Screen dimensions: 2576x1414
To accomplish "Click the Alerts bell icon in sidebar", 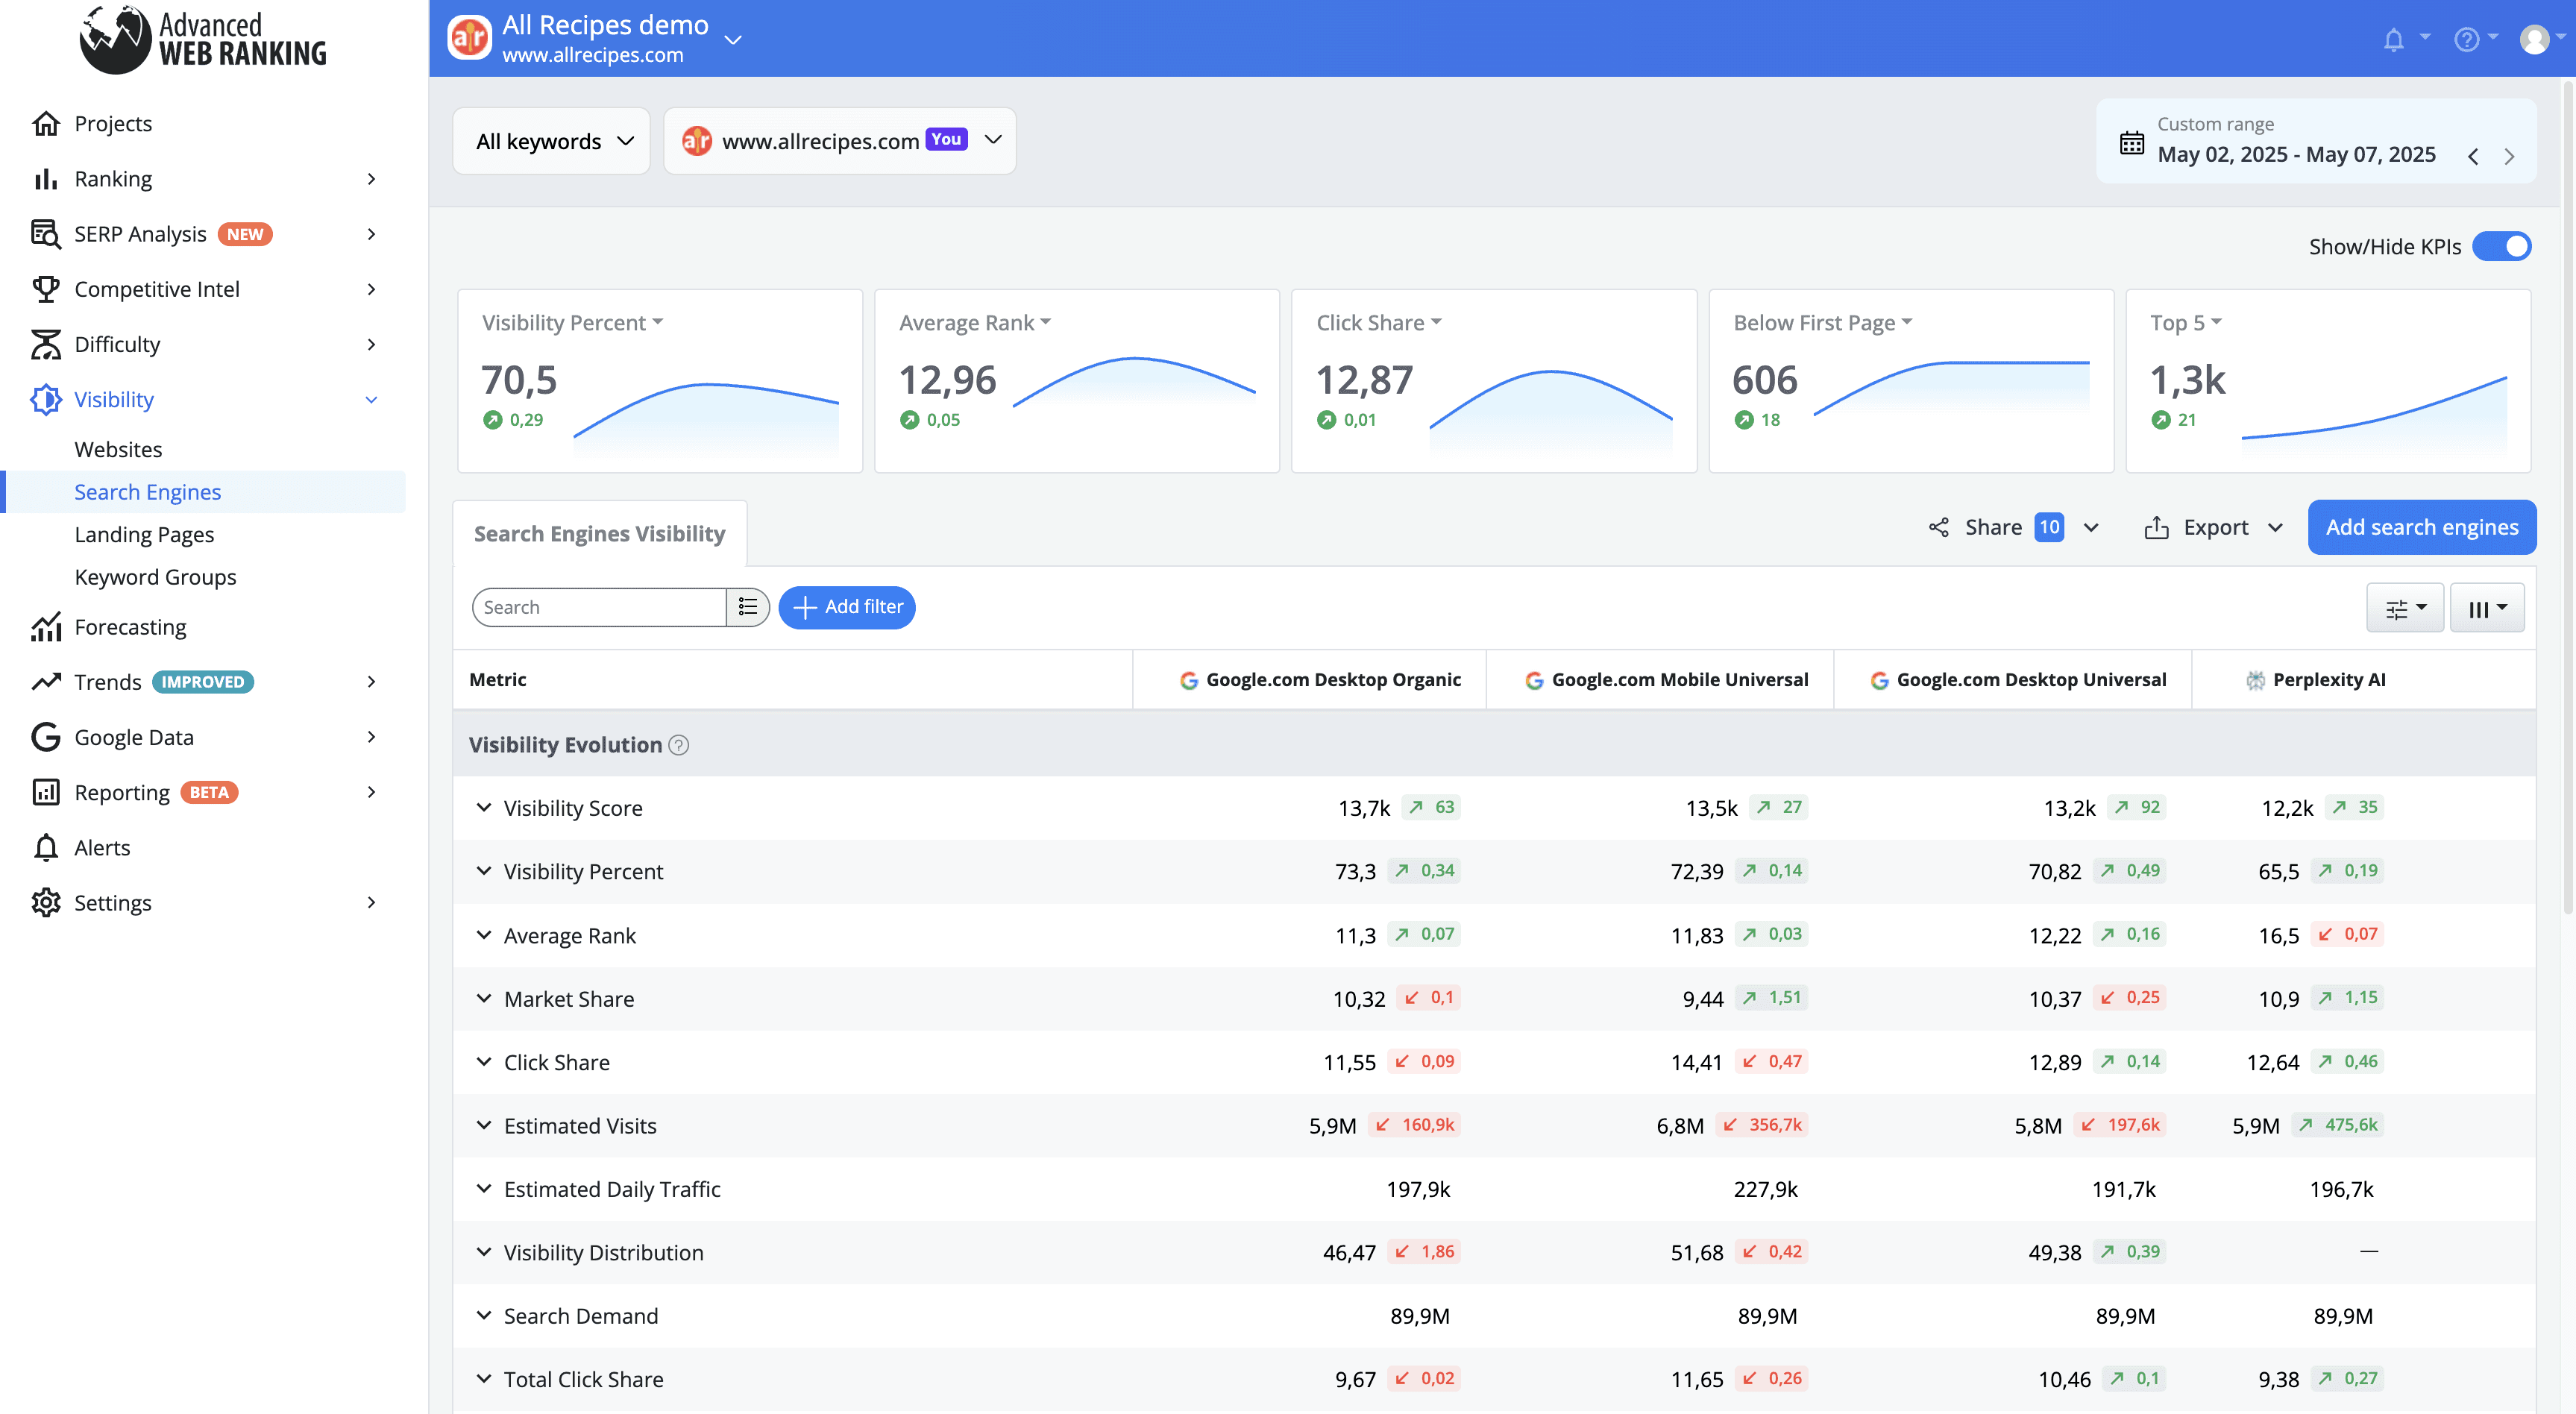I will [45, 847].
